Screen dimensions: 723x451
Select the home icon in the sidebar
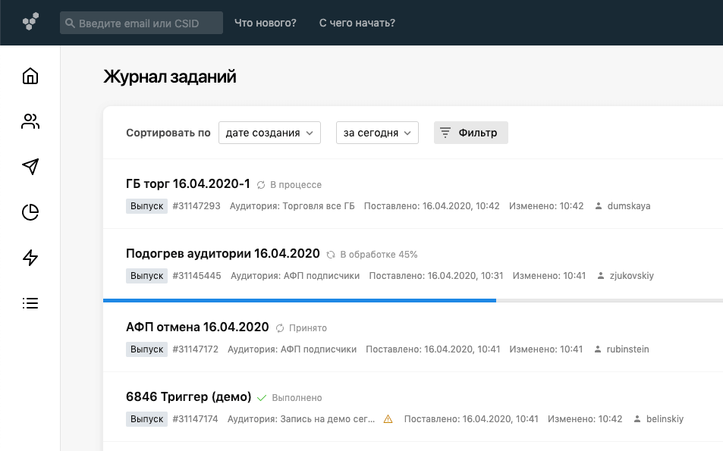[30, 76]
